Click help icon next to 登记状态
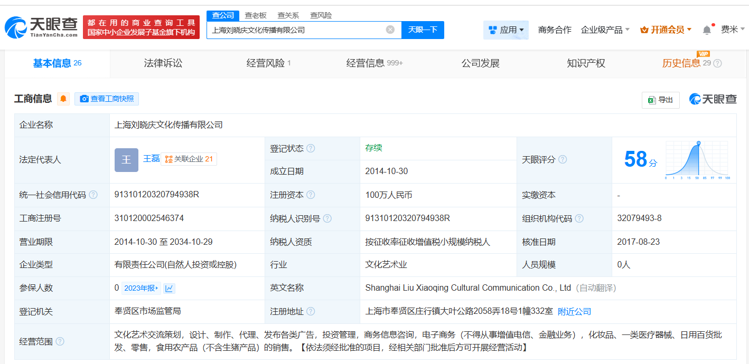 pyautogui.click(x=311, y=148)
